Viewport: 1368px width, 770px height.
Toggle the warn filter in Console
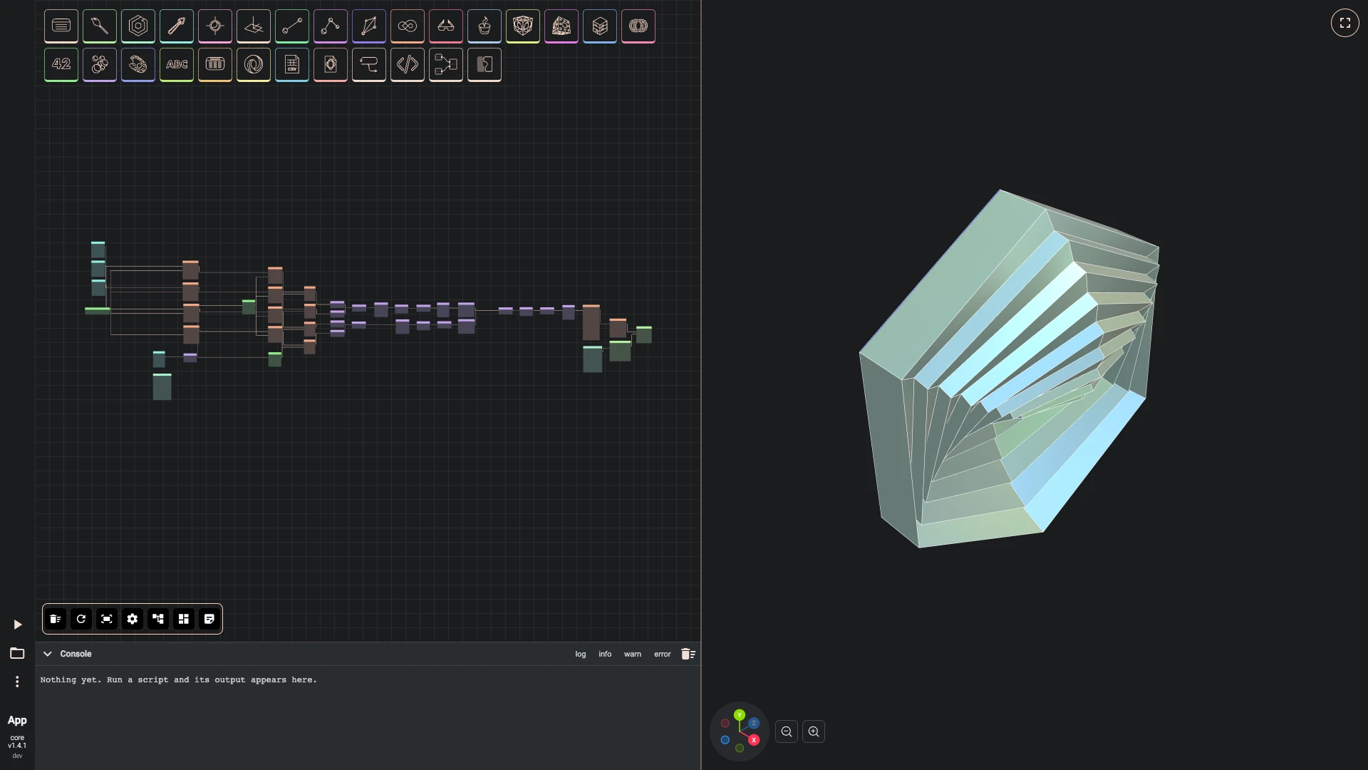pos(633,654)
